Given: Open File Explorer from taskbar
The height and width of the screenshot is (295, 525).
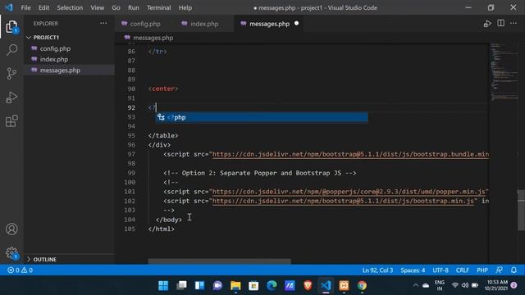Looking at the screenshot, I should click(x=235, y=286).
